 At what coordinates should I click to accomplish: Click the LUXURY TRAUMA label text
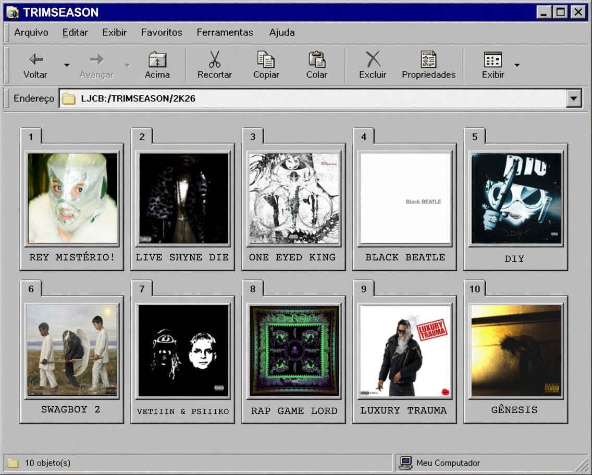(403, 410)
